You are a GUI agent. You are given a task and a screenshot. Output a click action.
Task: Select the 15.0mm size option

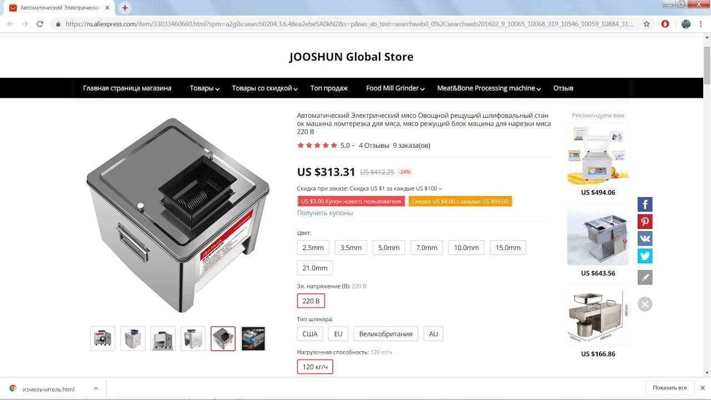point(508,248)
